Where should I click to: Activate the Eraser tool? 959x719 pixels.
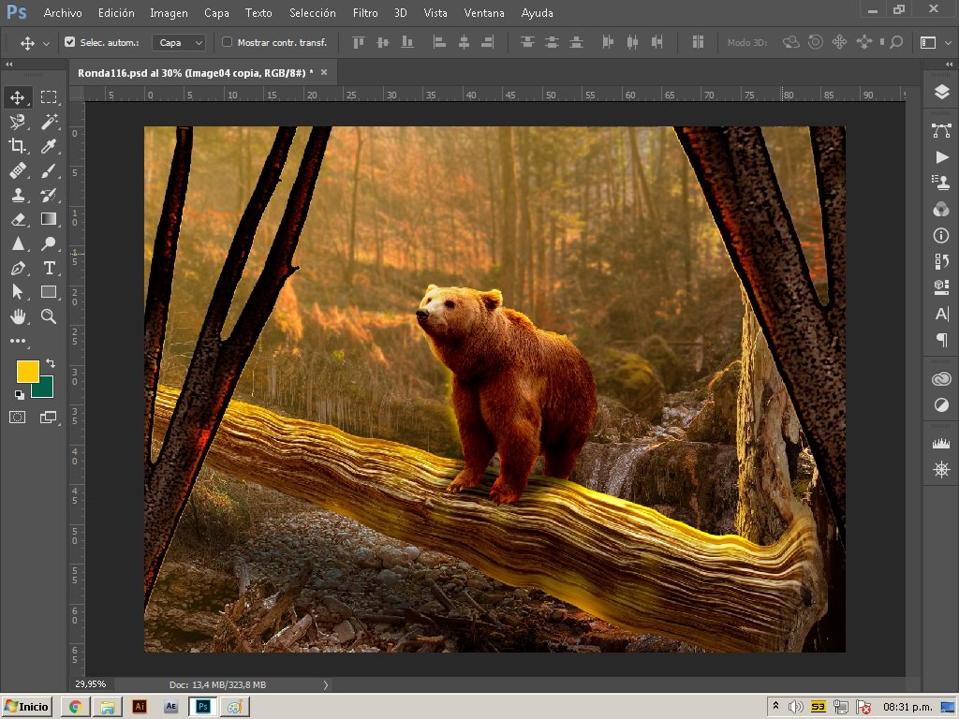(x=17, y=219)
